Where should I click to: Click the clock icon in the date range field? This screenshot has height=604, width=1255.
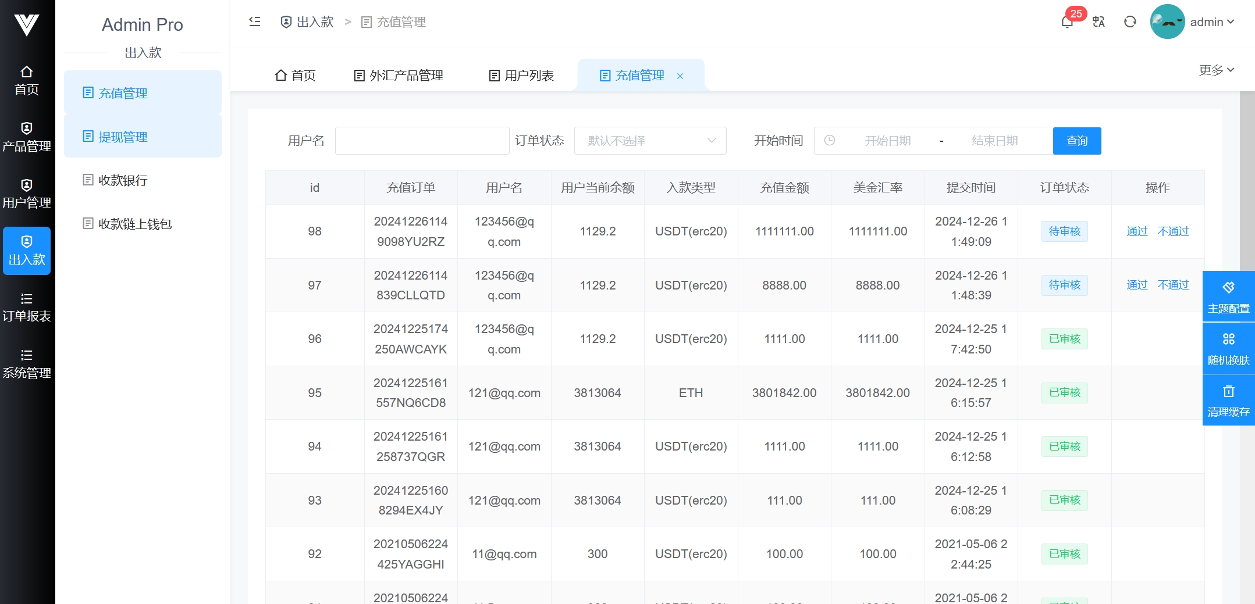click(830, 141)
